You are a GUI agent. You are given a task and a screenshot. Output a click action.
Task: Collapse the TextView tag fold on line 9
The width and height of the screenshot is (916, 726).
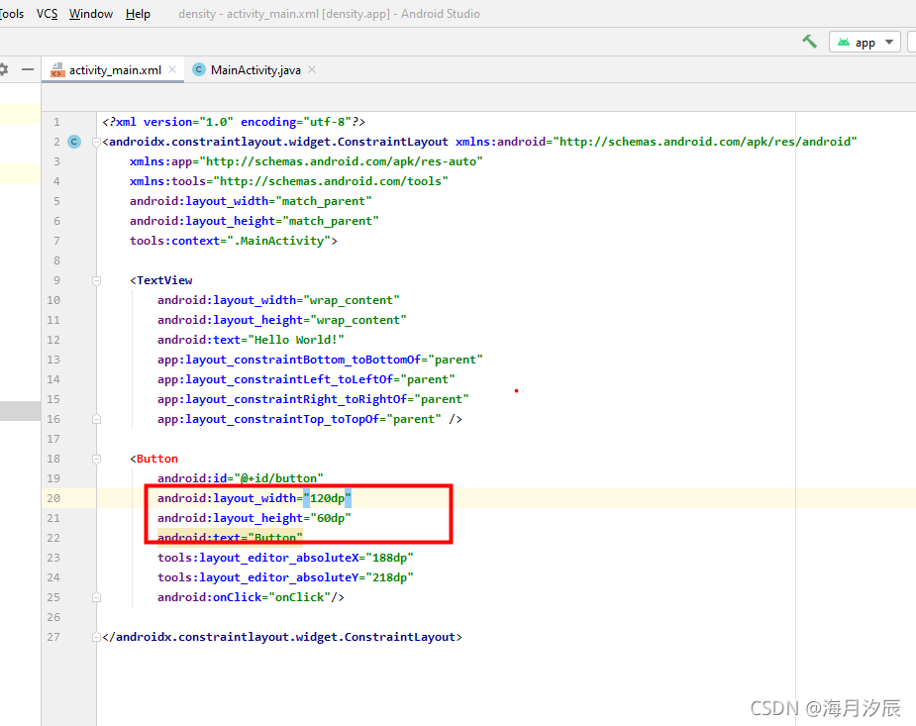96,280
